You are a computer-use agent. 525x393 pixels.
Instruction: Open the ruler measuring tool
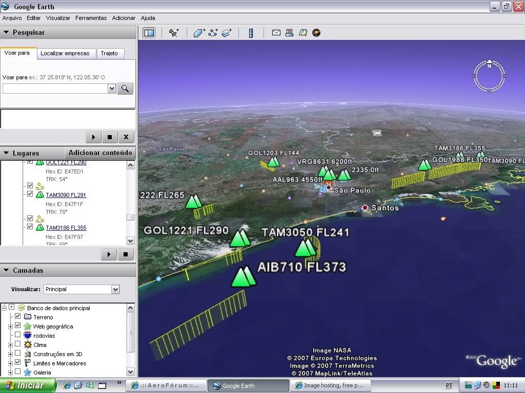coord(251,33)
